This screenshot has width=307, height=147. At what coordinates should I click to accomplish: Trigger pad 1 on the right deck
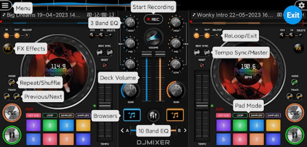click(223, 125)
